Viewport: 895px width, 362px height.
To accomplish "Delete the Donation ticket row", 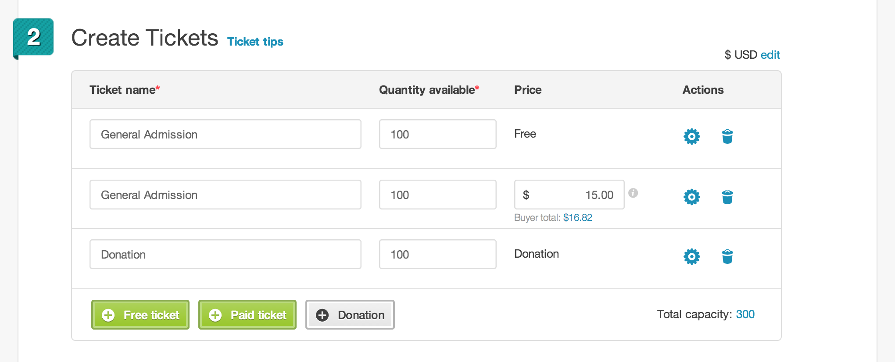I will pyautogui.click(x=727, y=256).
